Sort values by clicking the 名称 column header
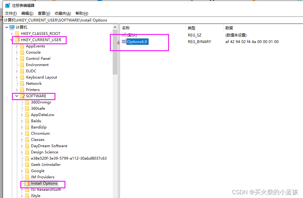Viewport: 303px width, 198px height. 126,28
